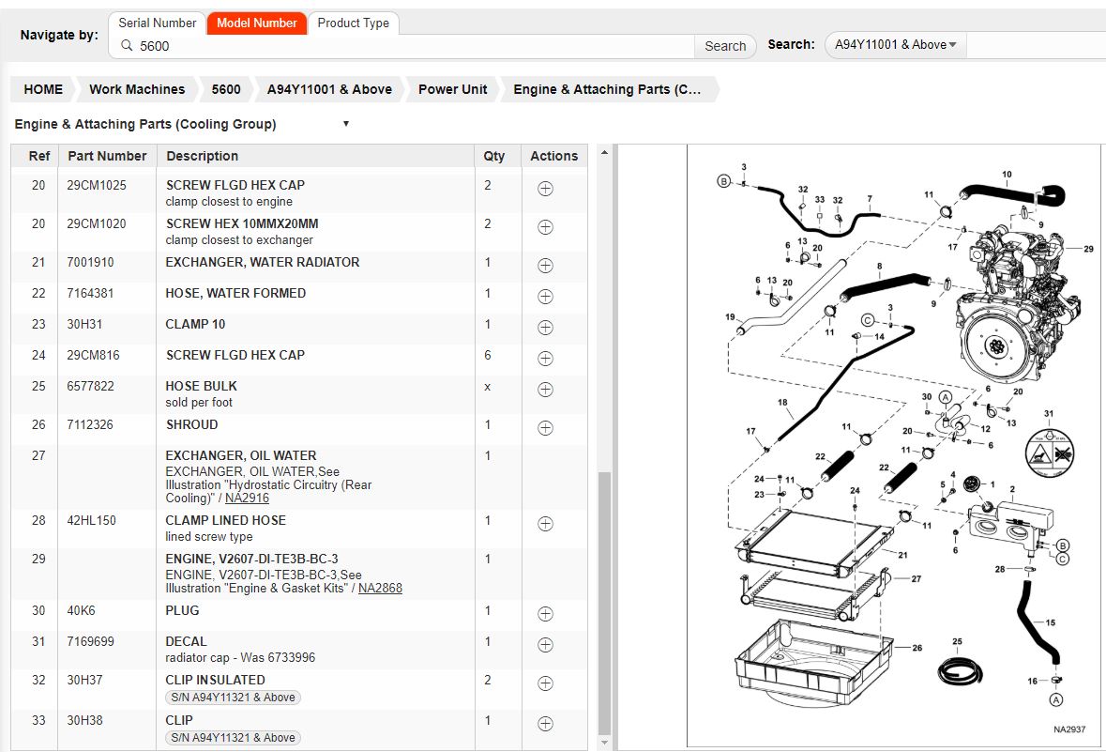Add CLAMP 10 part 30H31 plus icon
Image resolution: width=1106 pixels, height=752 pixels.
[545, 328]
